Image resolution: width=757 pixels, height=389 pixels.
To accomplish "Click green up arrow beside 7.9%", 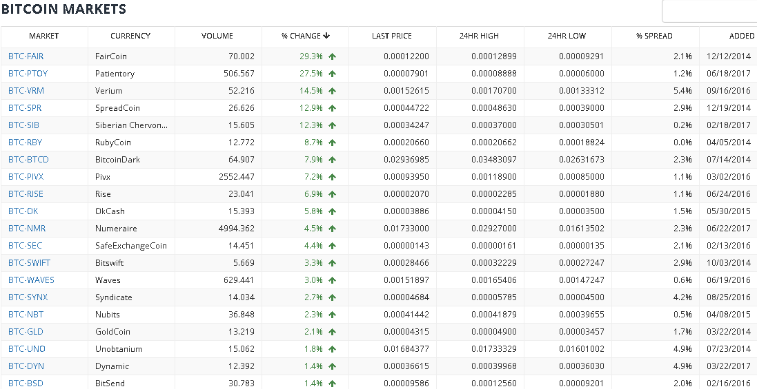I will pyautogui.click(x=332, y=160).
